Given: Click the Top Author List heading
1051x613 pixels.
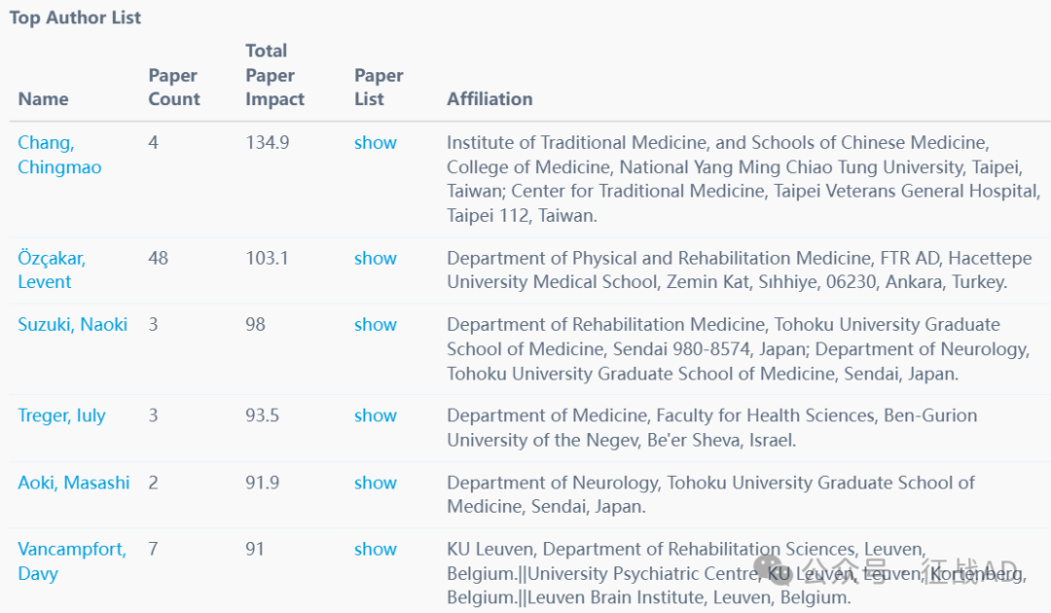Looking at the screenshot, I should tap(75, 18).
